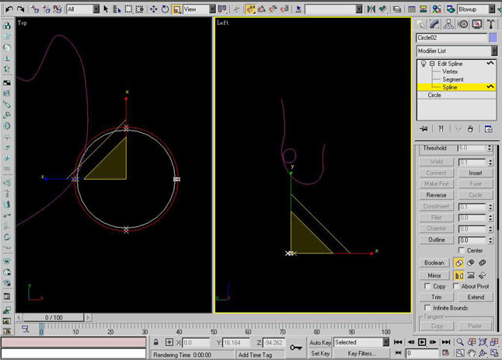
Task: Click the Set Key button
Action: [x=320, y=353]
